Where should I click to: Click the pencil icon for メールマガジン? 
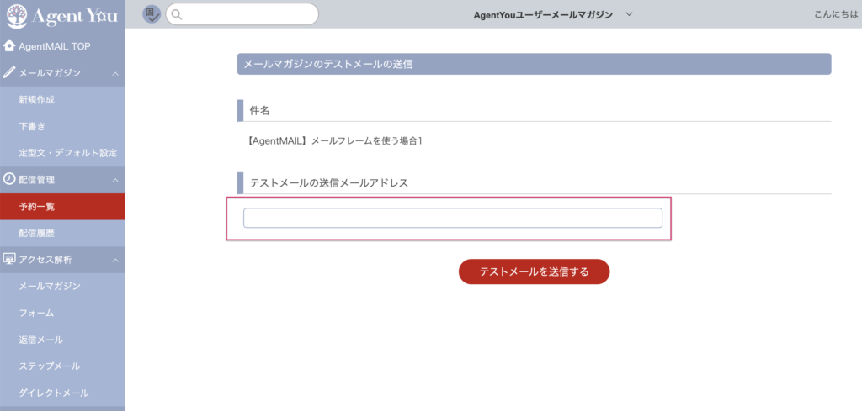[9, 73]
